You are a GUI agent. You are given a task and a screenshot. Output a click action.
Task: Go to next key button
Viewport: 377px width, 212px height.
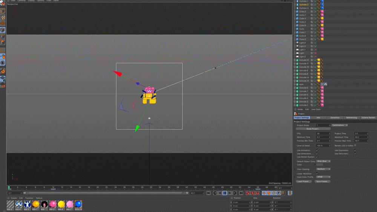tap(234, 193)
